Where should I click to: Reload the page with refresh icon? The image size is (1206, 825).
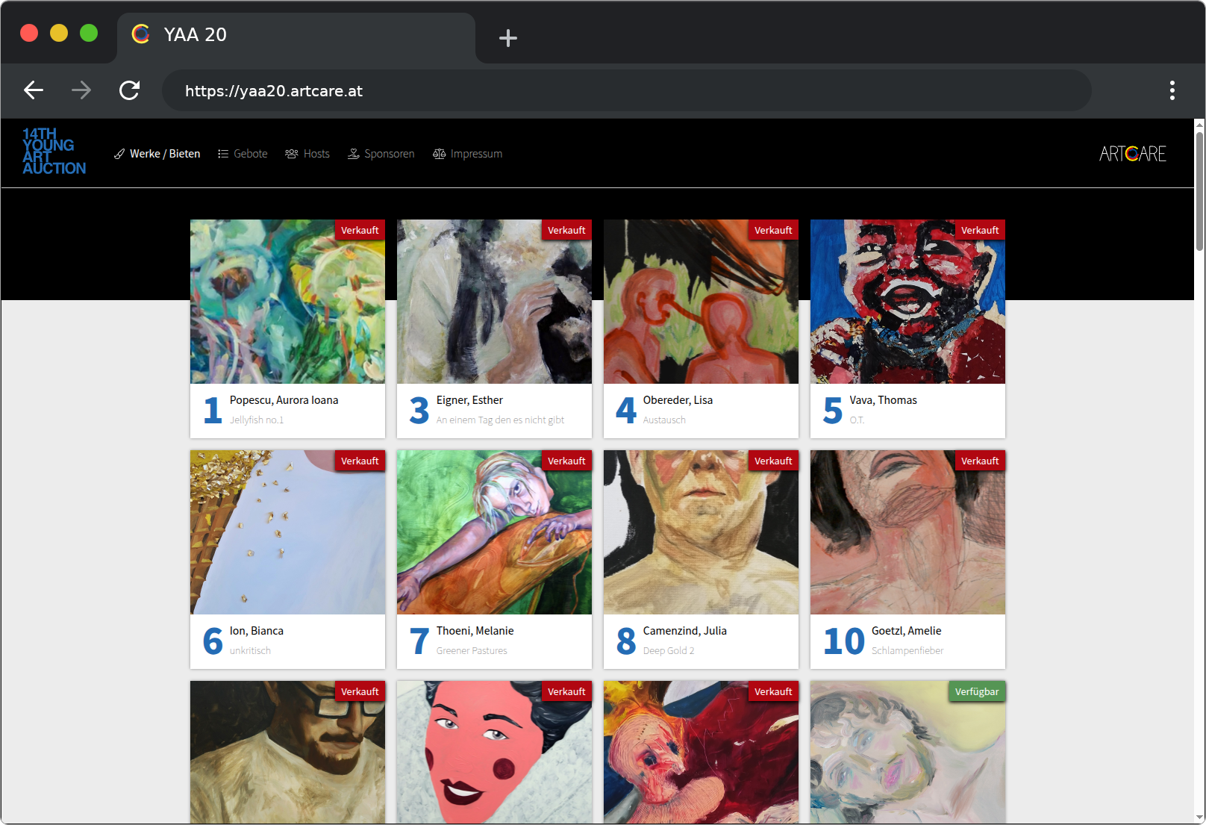point(130,90)
